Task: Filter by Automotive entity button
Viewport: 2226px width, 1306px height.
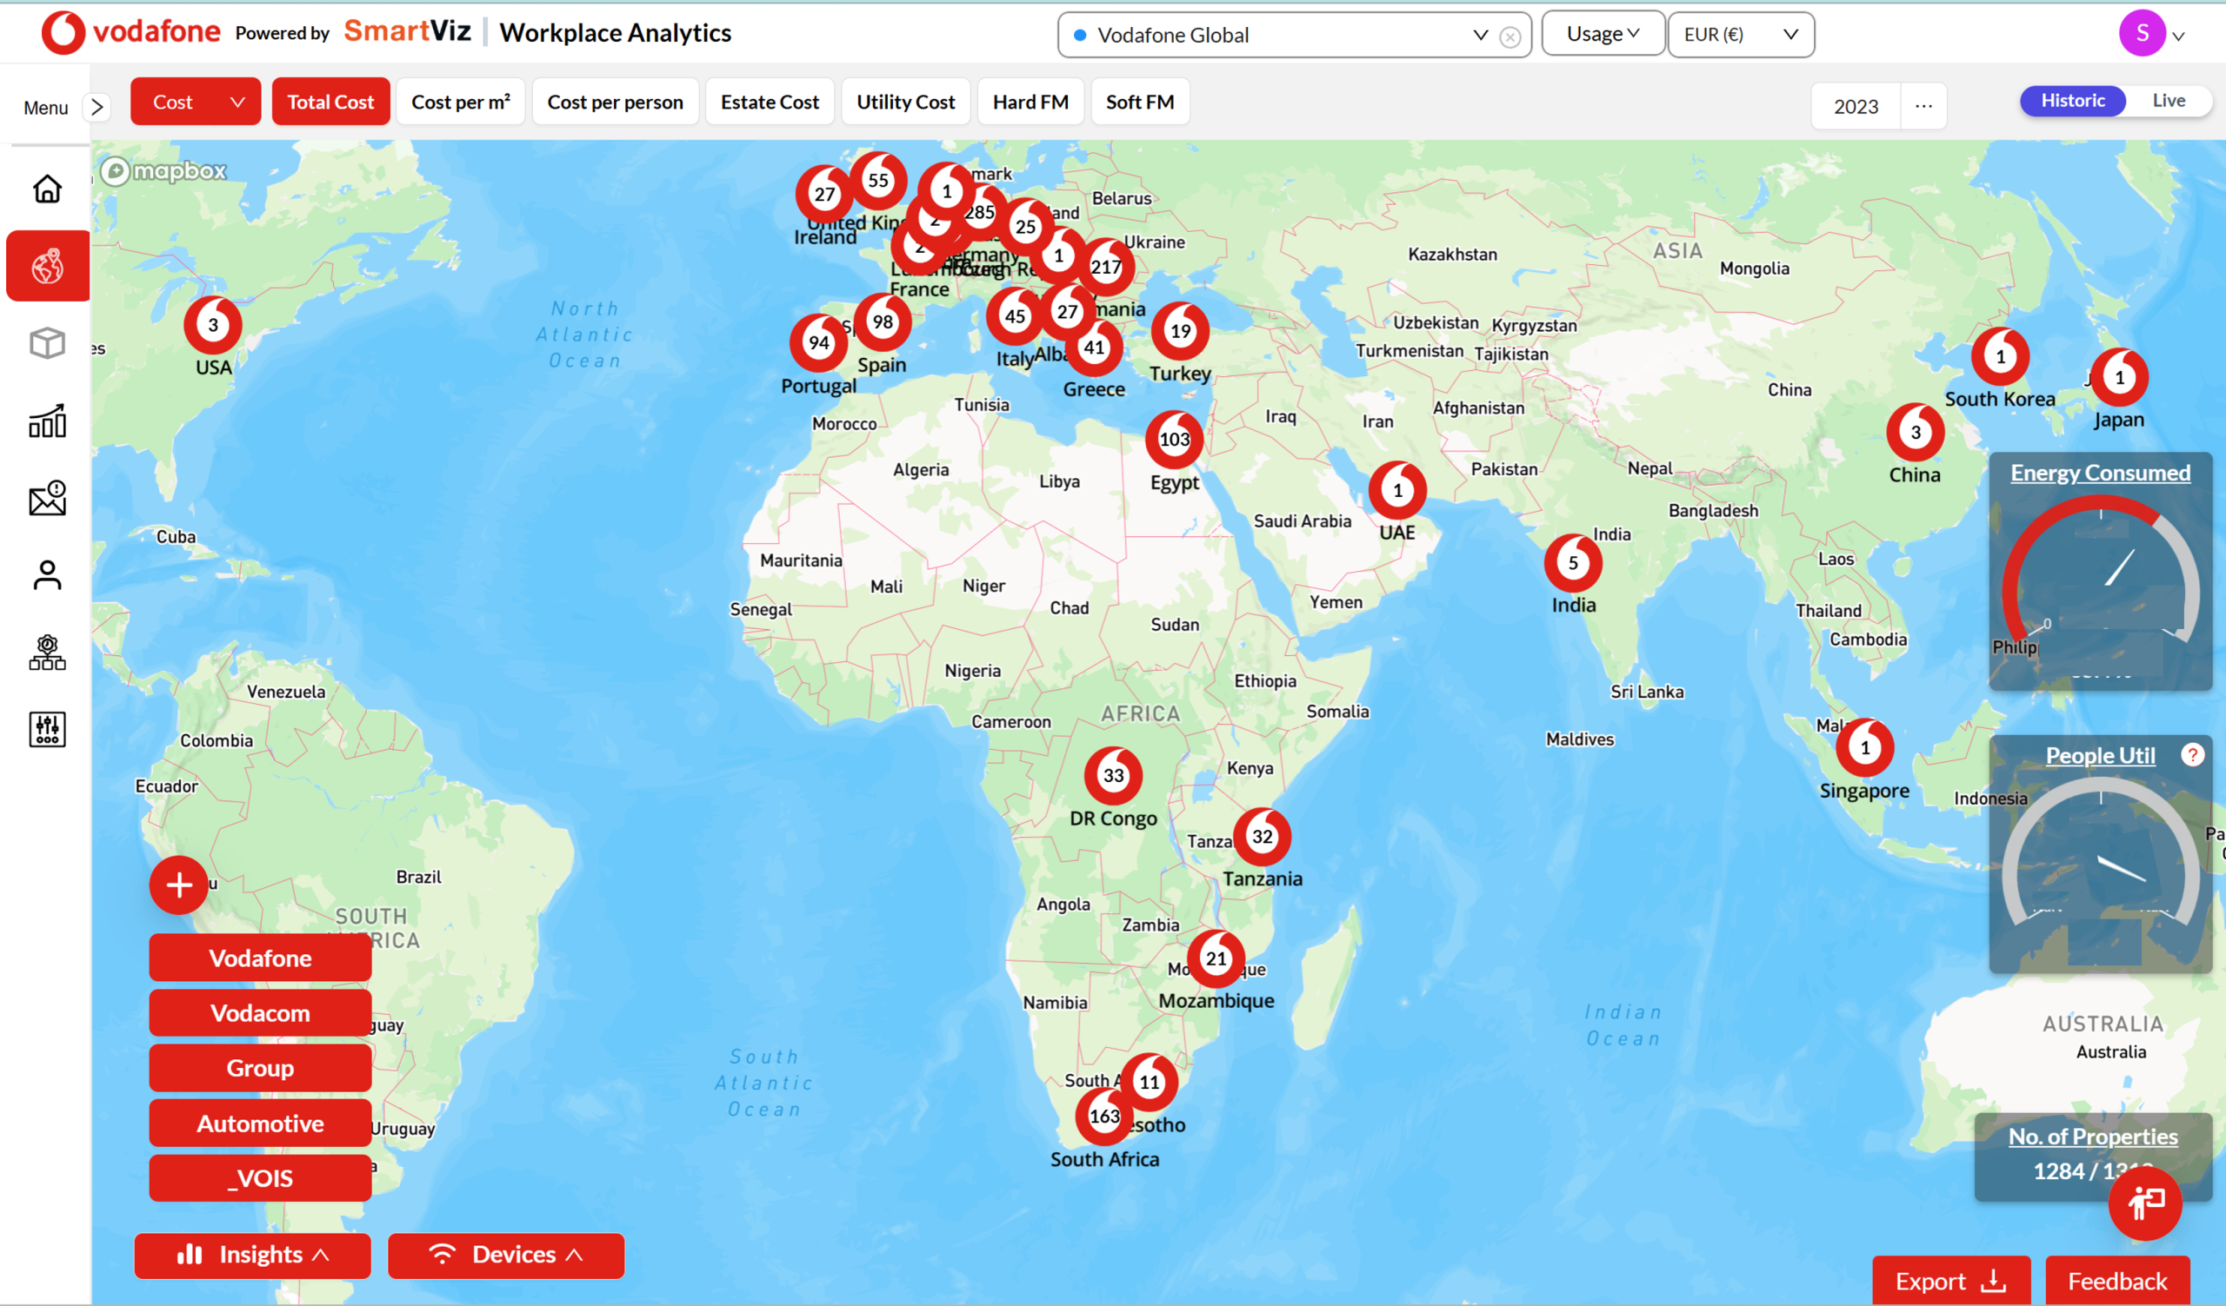Action: coord(260,1124)
